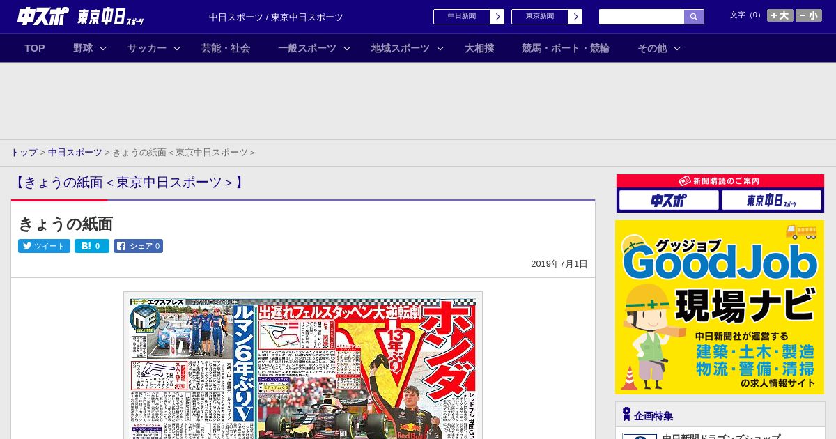The width and height of the screenshot is (836, 439).
Task: Click the 東京中日スポーツ logo in header
Action: pos(111,17)
